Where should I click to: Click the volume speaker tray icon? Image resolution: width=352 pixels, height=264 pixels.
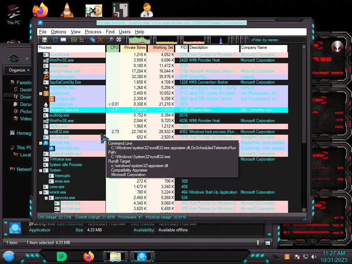click(x=314, y=256)
